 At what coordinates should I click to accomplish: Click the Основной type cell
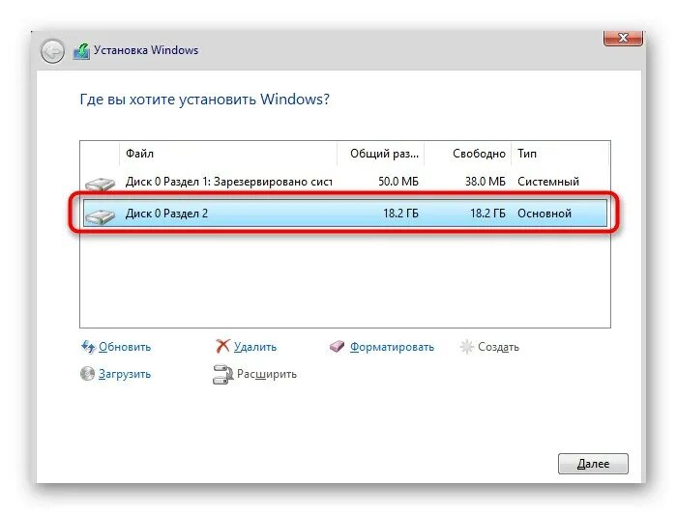[545, 214]
